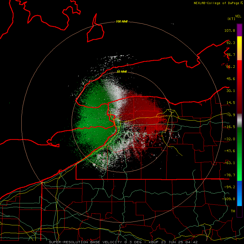Select the -63.1 scale value
Image resolution: width=244 pixels, height=244 pixels.
[x=230, y=163]
